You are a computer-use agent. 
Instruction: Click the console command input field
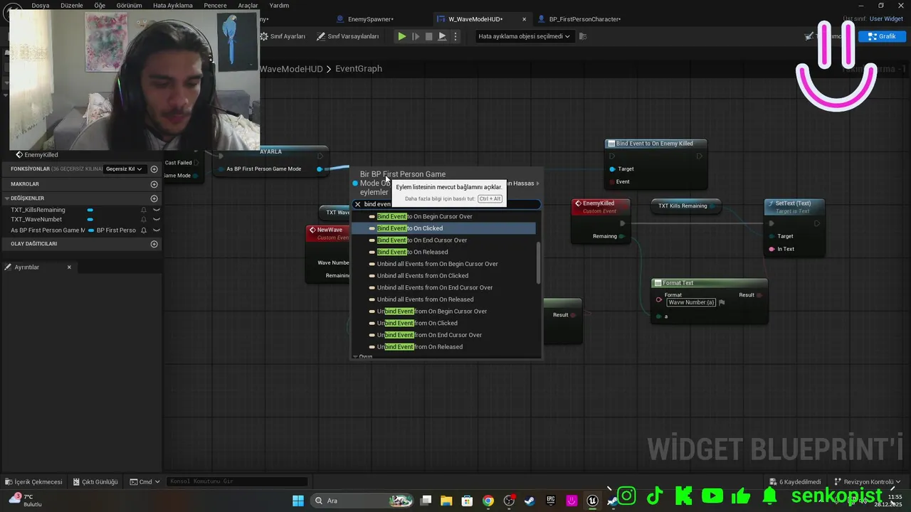237,481
